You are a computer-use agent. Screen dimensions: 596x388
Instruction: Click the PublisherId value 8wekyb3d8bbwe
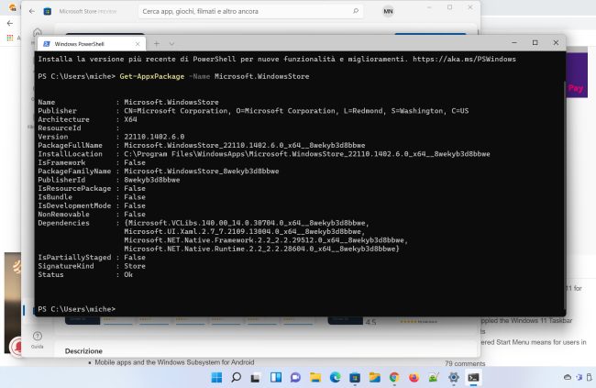coord(151,180)
